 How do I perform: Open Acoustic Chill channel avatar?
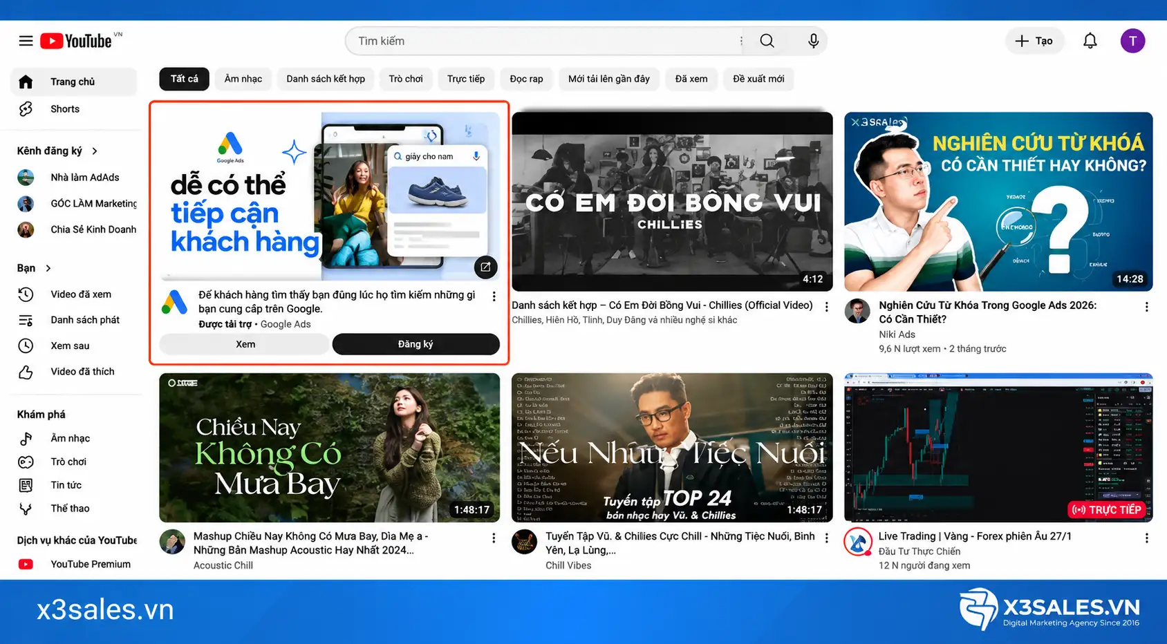click(173, 542)
